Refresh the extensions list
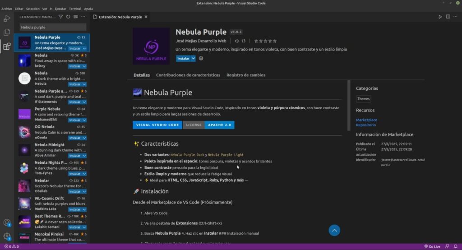This screenshot has width=462, height=250. point(68,17)
